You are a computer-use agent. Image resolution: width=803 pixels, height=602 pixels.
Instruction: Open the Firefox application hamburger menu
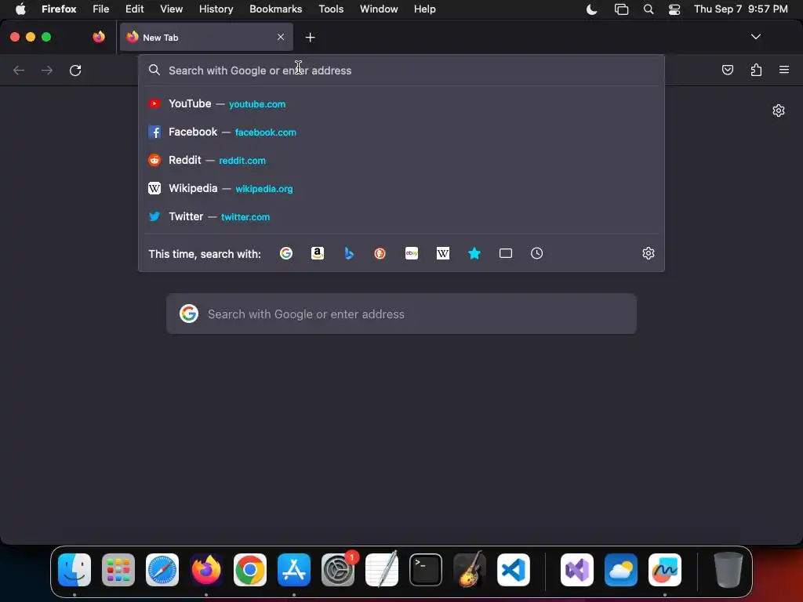[784, 70]
